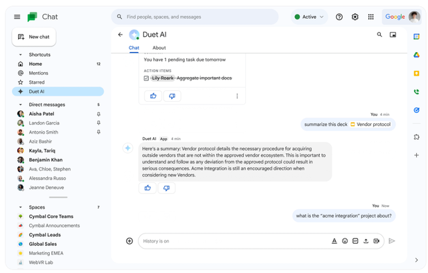Thumbs down the pending task card
This screenshot has height=273, width=428.
pos(172,96)
